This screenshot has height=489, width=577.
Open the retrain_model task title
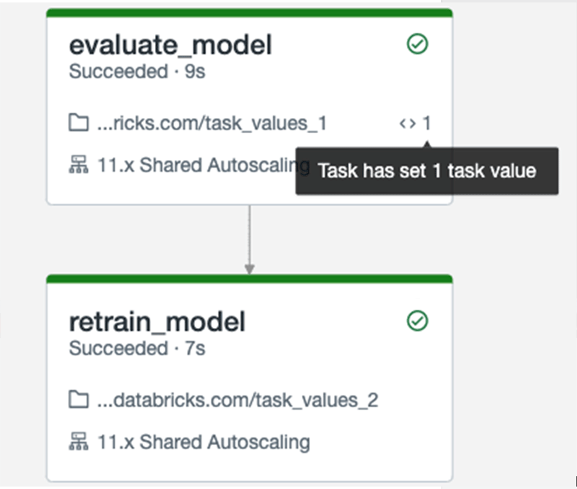(x=157, y=322)
